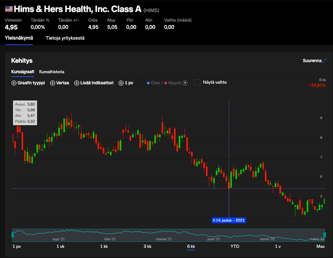This screenshot has height=258, width=333.
Task: Click the plus icon beside Lisää indikaattori
Action: (x=77, y=83)
